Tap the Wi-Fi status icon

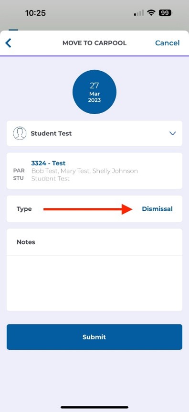(x=151, y=12)
